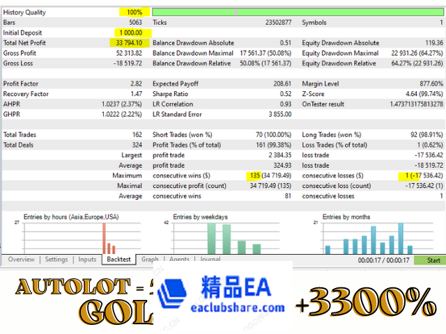Open the Inputs tab
Screen dimensions: 446x334
click(87, 260)
